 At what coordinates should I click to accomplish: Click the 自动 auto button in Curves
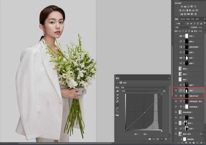click(164, 91)
